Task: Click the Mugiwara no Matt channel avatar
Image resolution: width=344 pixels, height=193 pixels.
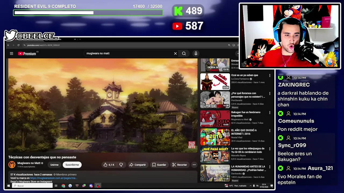Action: pyautogui.click(x=12, y=165)
